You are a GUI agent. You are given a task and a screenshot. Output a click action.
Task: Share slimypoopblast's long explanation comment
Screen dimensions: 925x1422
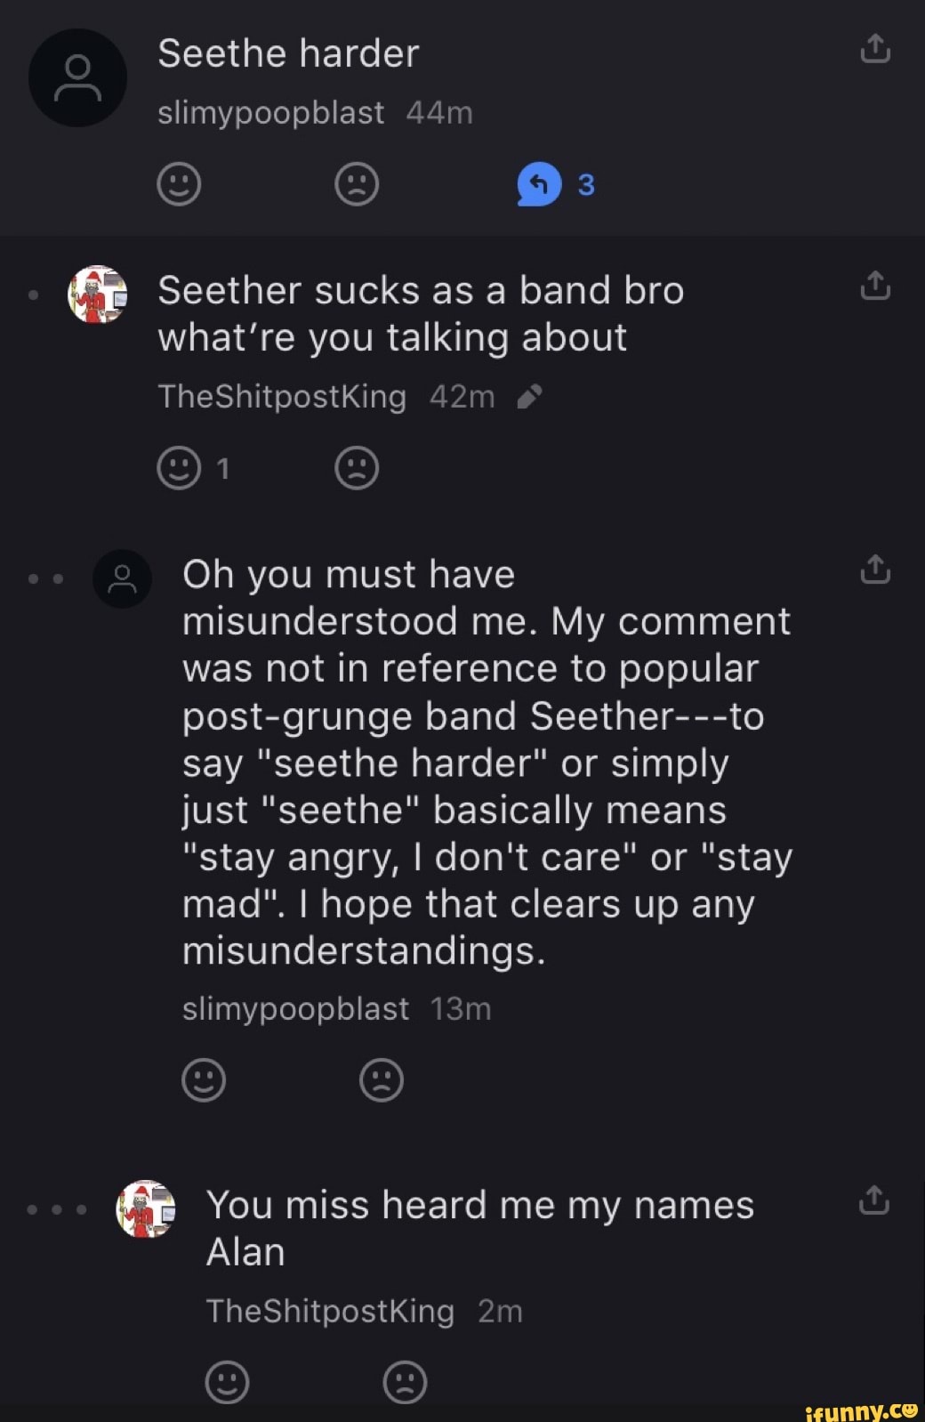874,570
